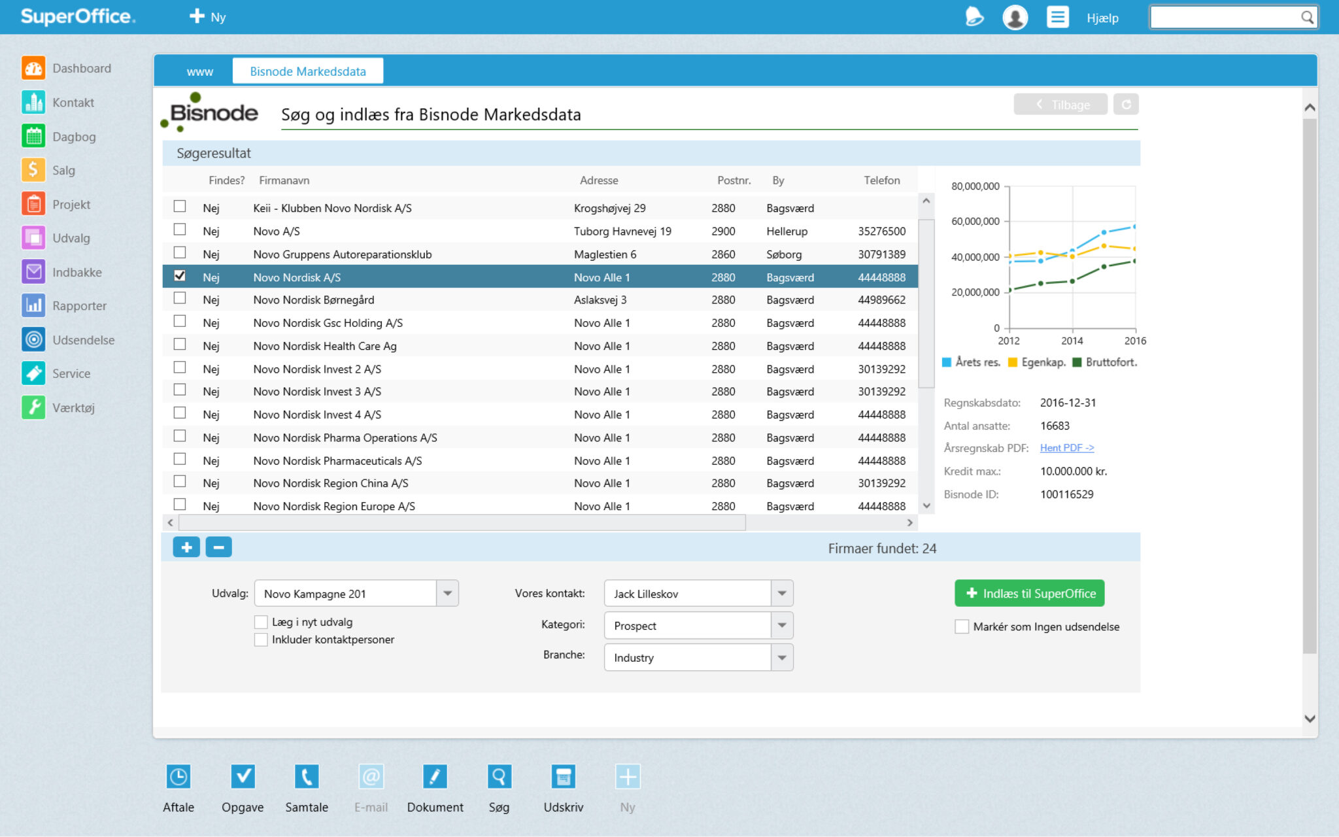Enable Inkluder kontaktpersoner checkbox
This screenshot has width=1339, height=837.
[261, 640]
